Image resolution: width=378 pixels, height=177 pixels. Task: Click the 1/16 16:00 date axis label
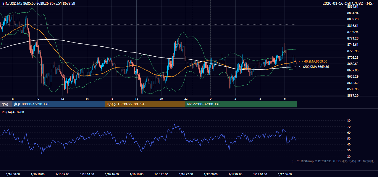pyautogui.click(x=112, y=174)
